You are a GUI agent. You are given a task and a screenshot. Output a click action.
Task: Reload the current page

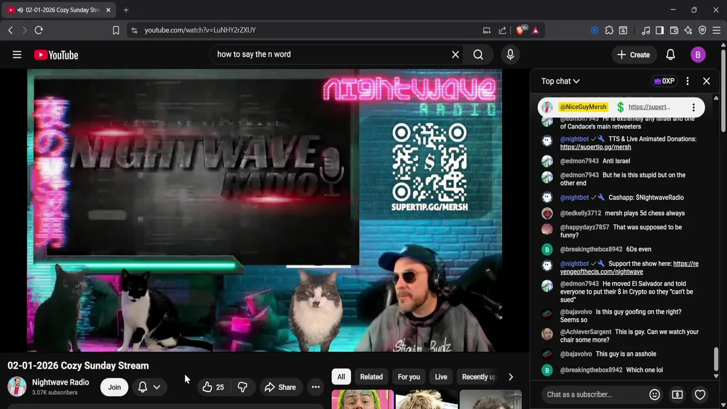(39, 30)
